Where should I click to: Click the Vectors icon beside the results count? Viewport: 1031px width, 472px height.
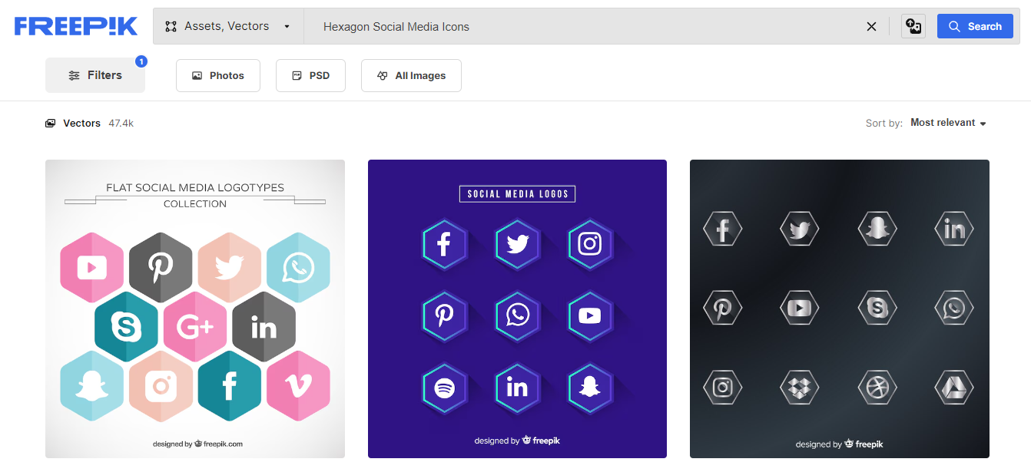[x=50, y=123]
